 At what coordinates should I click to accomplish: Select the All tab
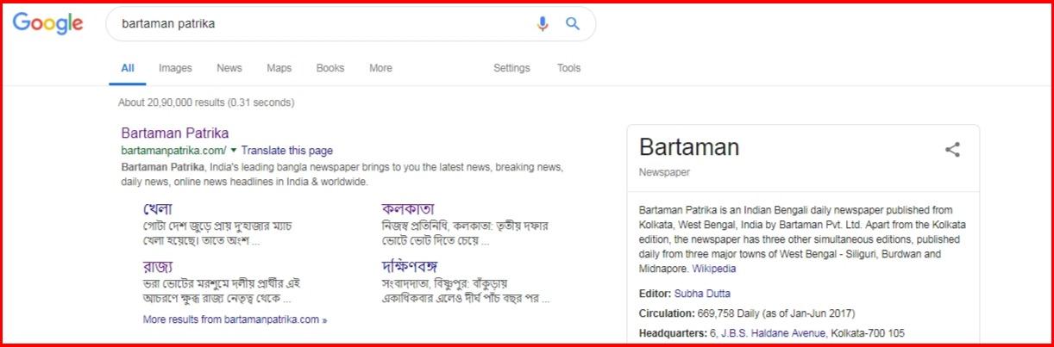pos(128,68)
